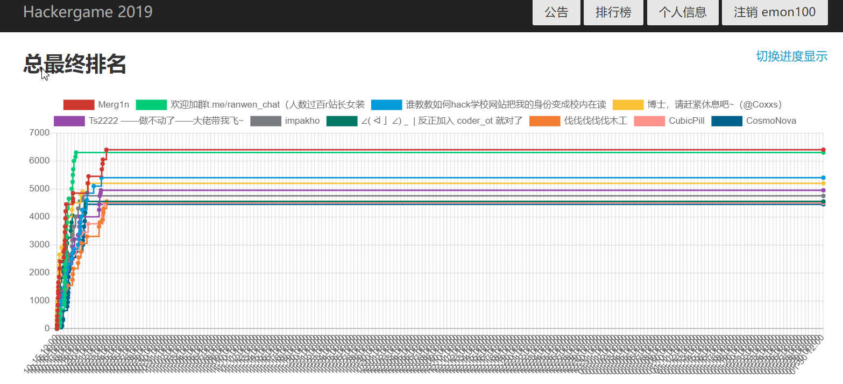Click the 切换进度显示 link
The image size is (843, 384).
tap(791, 56)
